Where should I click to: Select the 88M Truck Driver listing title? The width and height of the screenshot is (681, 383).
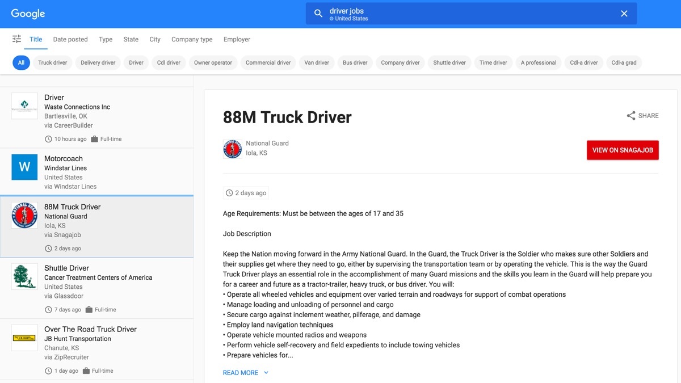[x=73, y=207]
